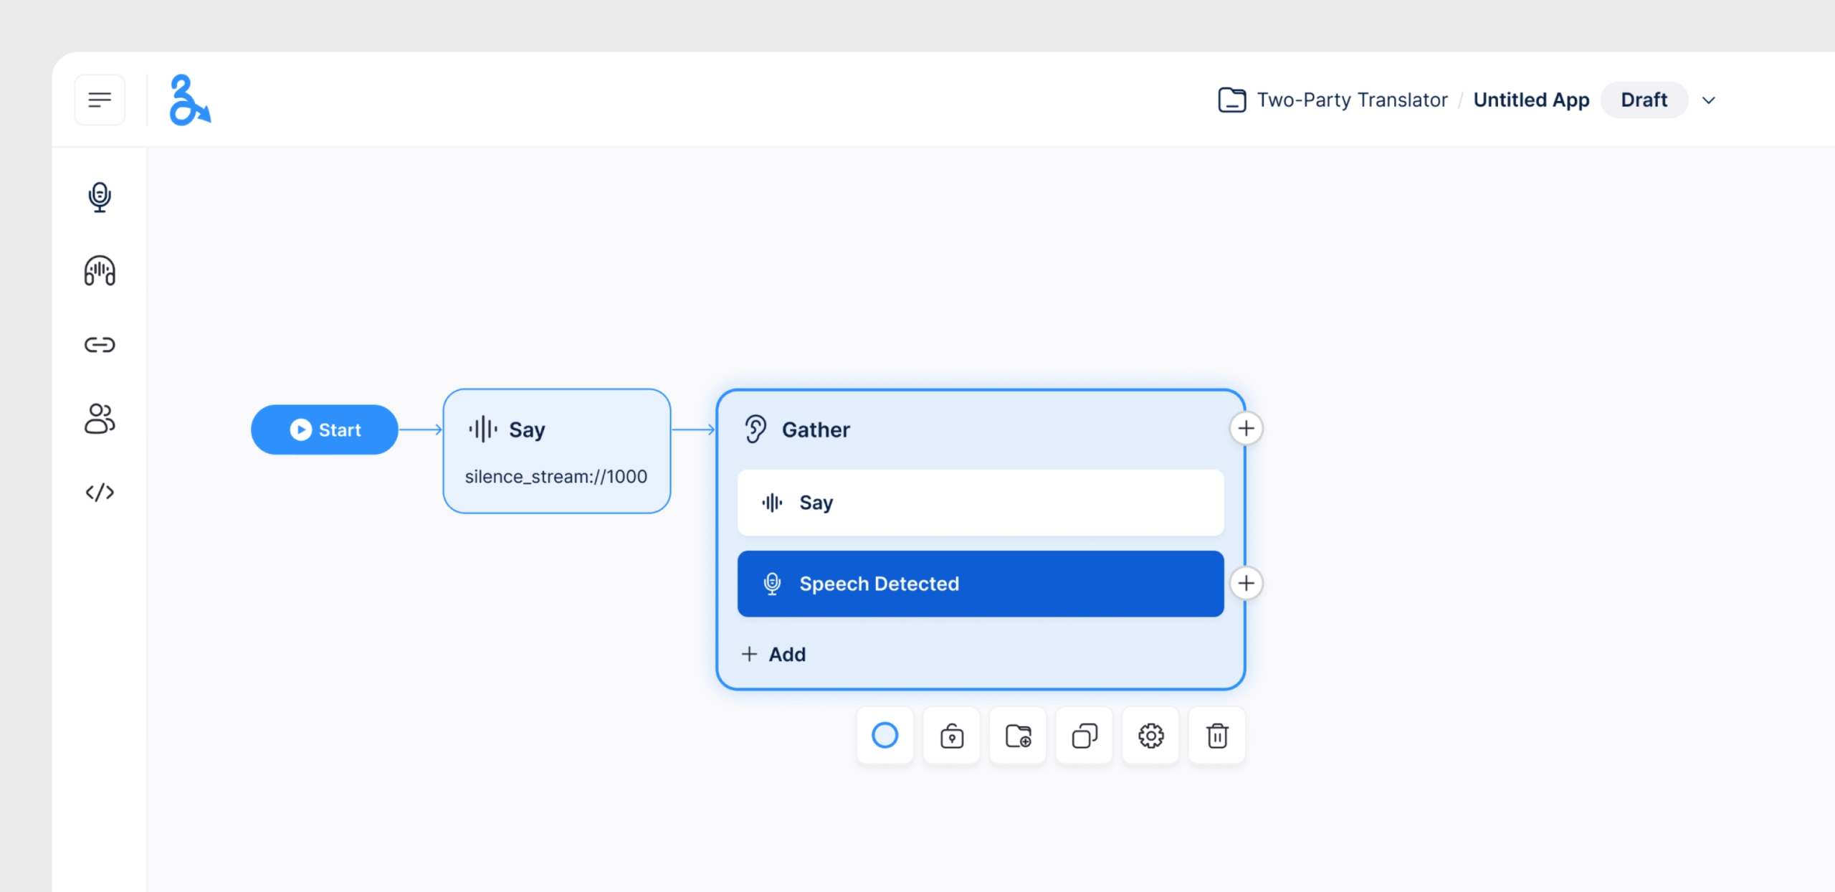Click the blue app logo
This screenshot has width=1835, height=892.
click(189, 100)
